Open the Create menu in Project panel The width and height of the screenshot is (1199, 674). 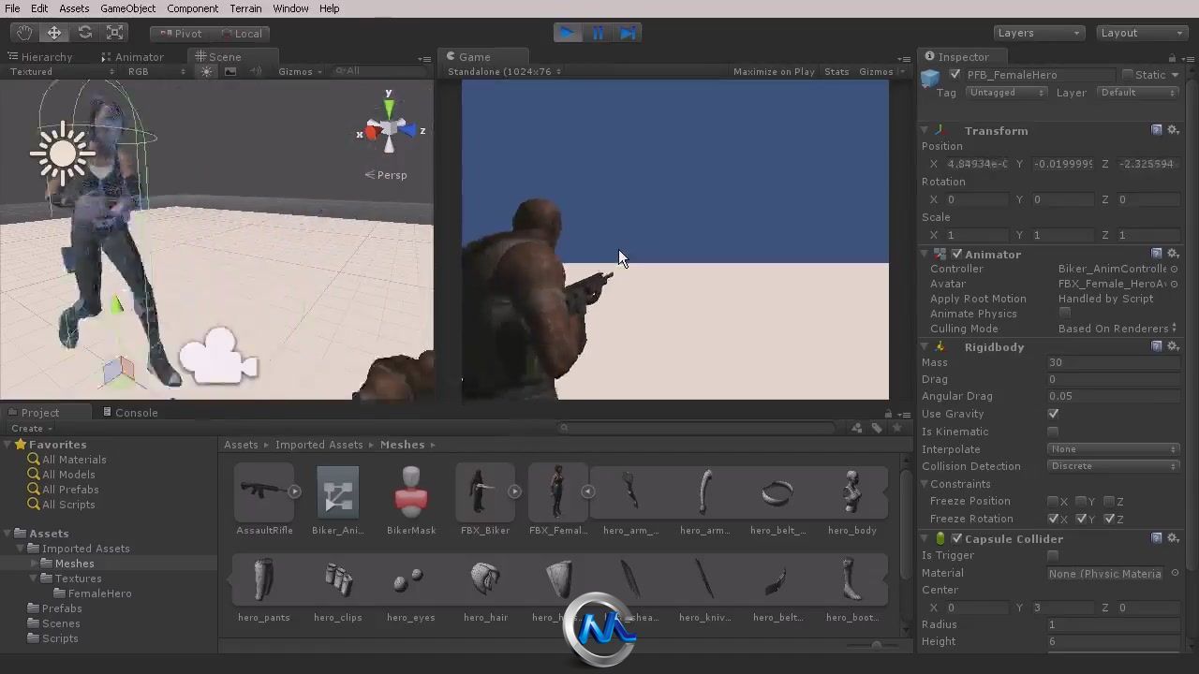[x=32, y=429]
